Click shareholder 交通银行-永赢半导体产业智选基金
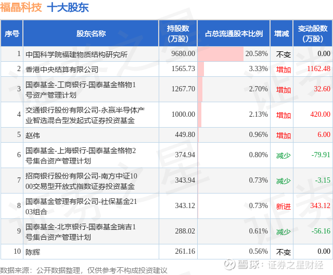This screenshot has height=275, width=333. (85, 115)
